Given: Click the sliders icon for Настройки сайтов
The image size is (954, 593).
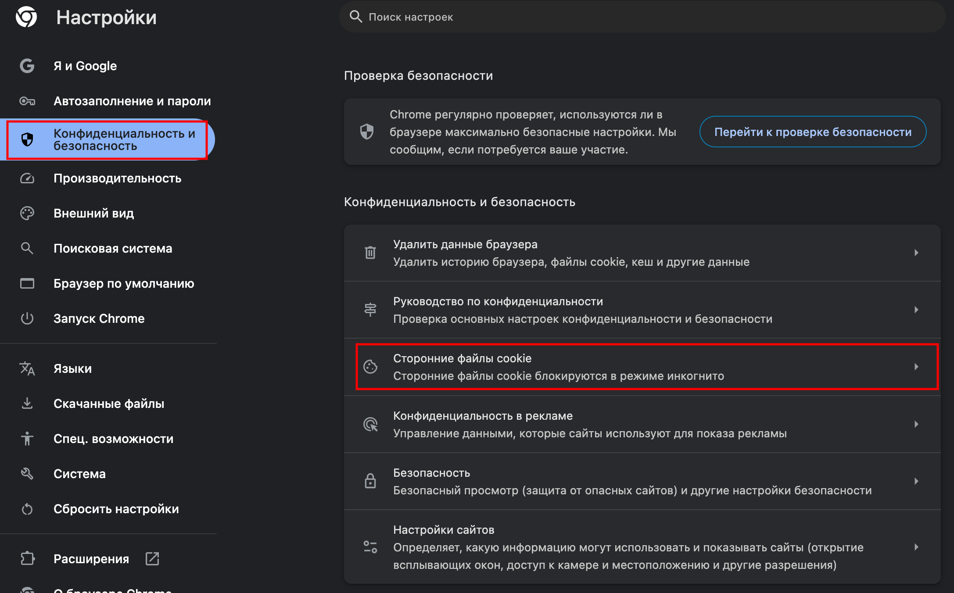Looking at the screenshot, I should [x=370, y=547].
